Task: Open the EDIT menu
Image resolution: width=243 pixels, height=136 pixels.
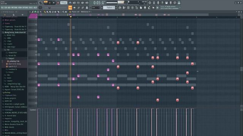Action: pos(6,8)
